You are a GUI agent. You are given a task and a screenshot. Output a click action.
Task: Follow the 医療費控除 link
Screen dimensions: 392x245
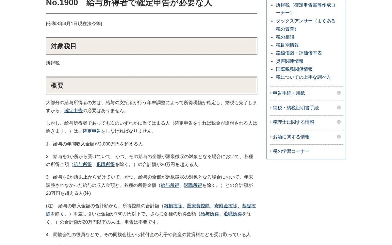tap(198, 206)
